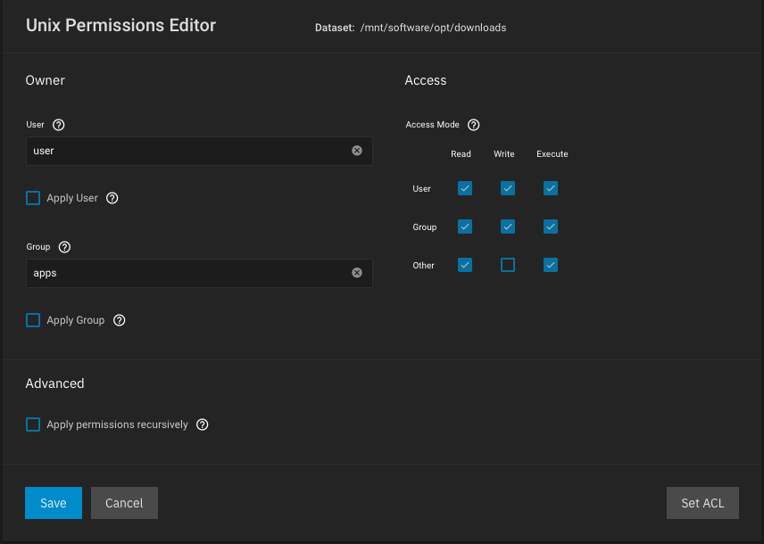This screenshot has width=764, height=544.
Task: Click the Cancel button
Action: tap(124, 503)
